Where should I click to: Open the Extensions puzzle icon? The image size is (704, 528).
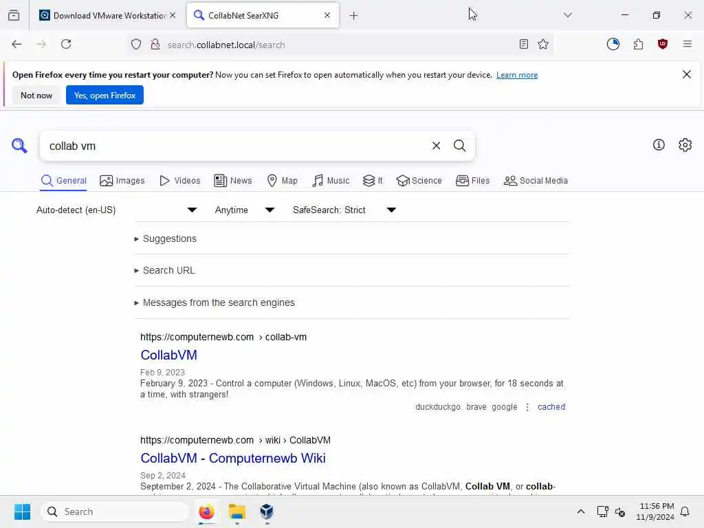638,44
